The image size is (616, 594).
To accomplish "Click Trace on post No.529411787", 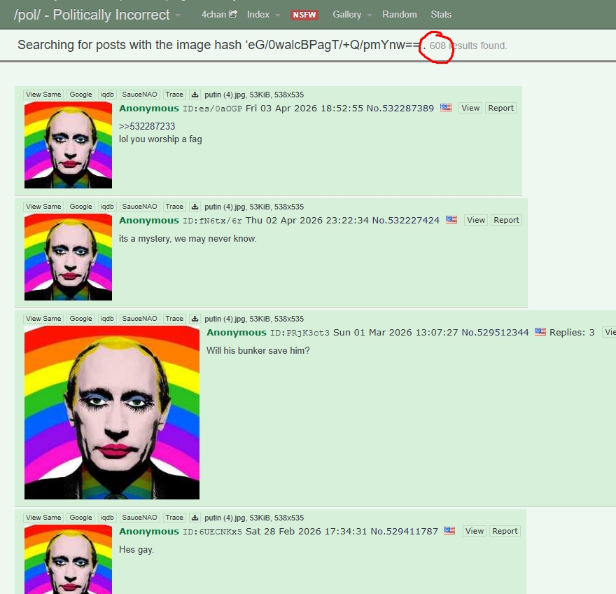I will click(174, 518).
